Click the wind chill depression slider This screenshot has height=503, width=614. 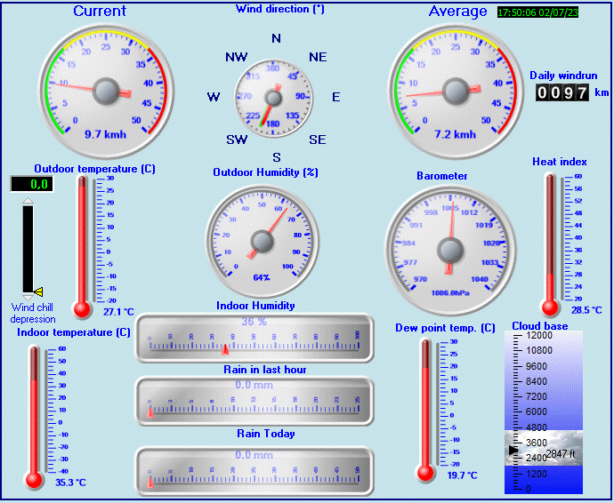[28, 247]
